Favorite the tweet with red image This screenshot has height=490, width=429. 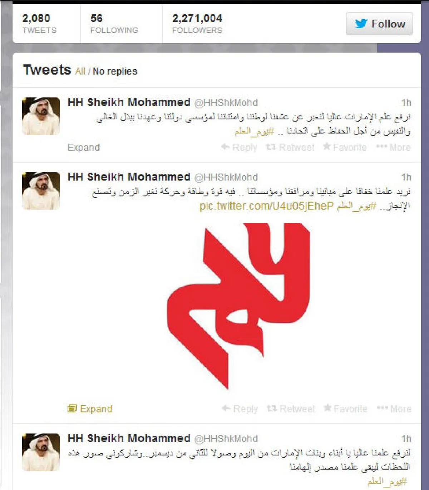[x=346, y=409]
